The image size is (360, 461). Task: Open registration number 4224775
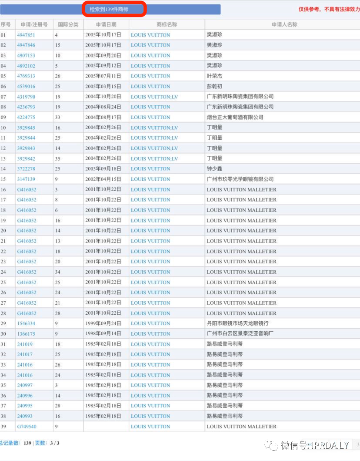[x=26, y=117]
